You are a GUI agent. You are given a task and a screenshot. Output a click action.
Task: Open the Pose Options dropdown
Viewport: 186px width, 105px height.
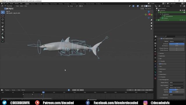(x=149, y=9)
